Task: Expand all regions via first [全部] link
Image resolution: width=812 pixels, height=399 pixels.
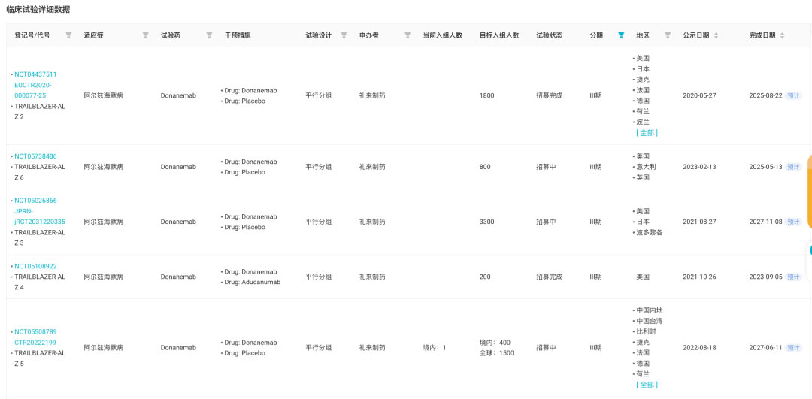Action: click(647, 132)
